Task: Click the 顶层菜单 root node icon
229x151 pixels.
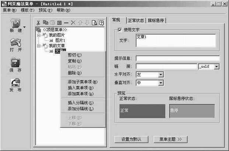Action: (x=38, y=30)
